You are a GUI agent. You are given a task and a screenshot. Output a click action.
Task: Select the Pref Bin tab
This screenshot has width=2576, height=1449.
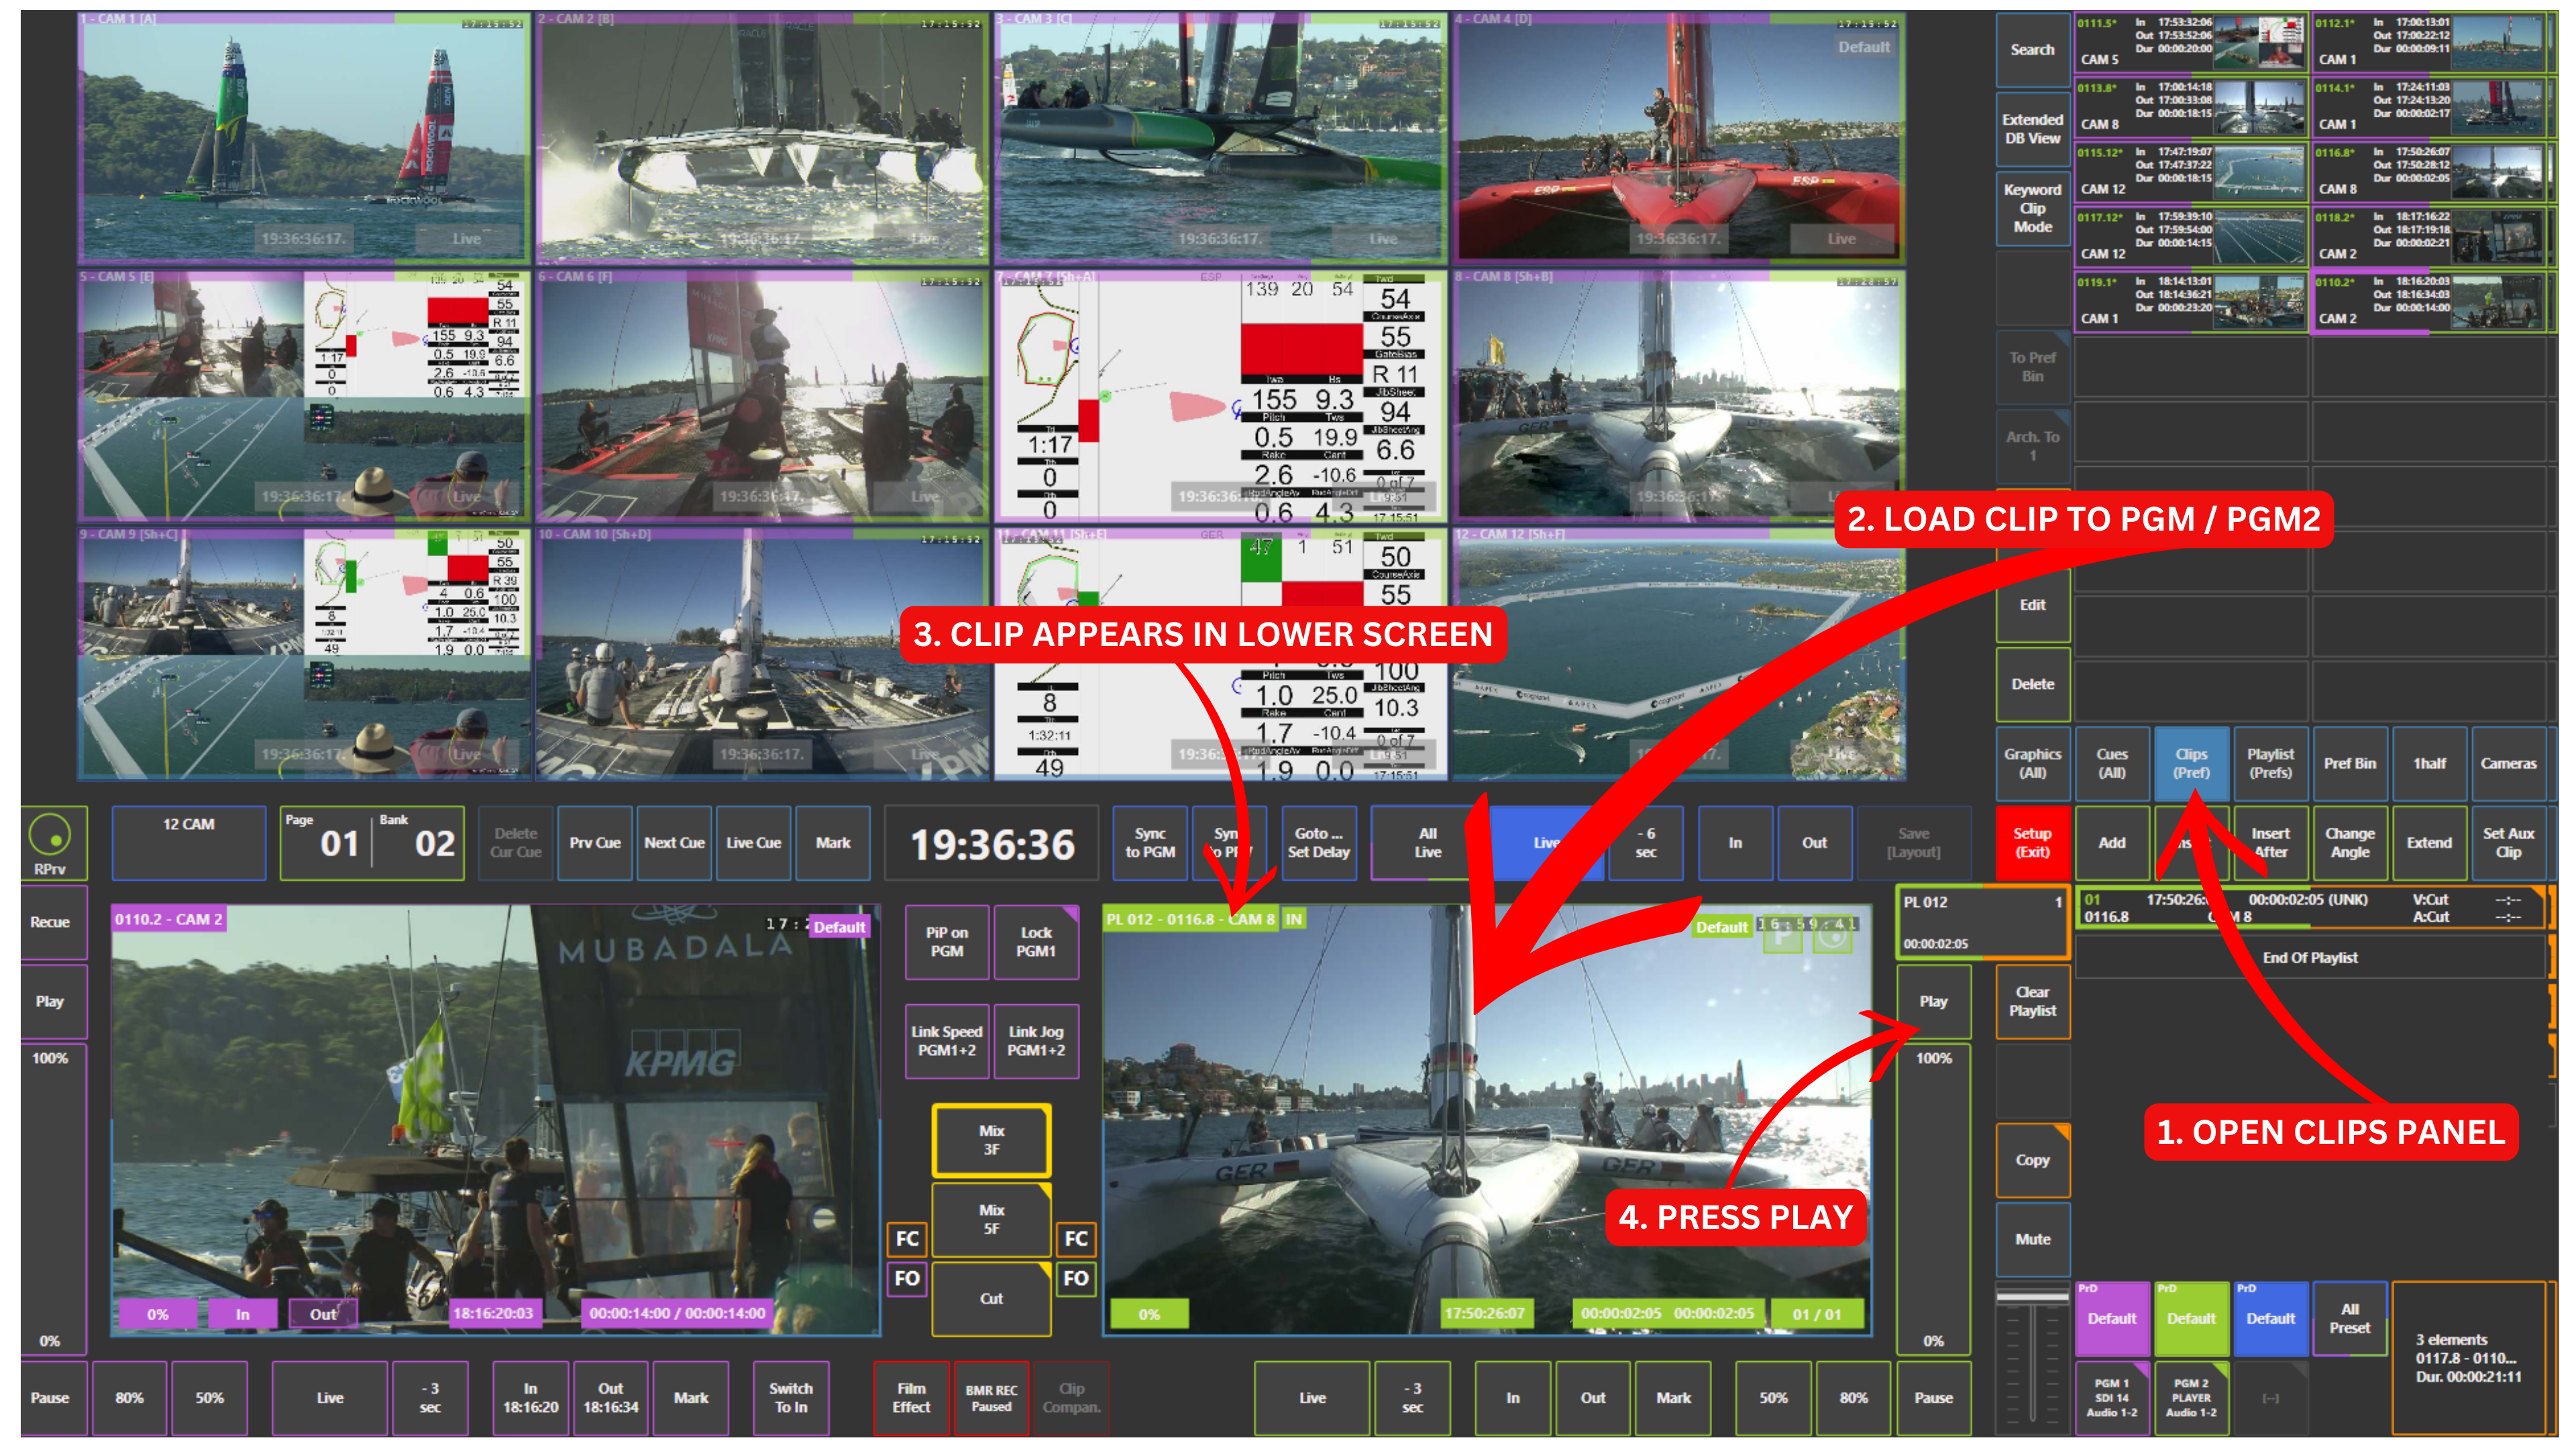[x=2350, y=763]
